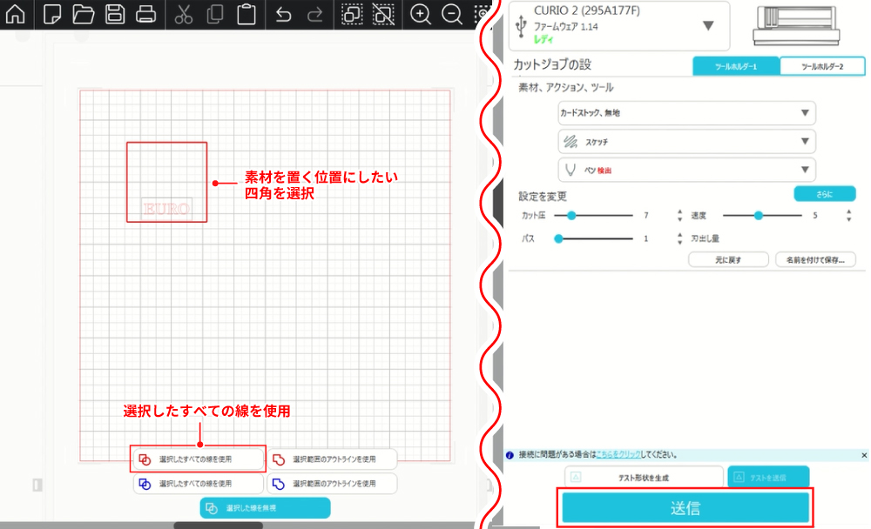
Task: Open the CURIO 2 device dropdown
Action: 708,25
